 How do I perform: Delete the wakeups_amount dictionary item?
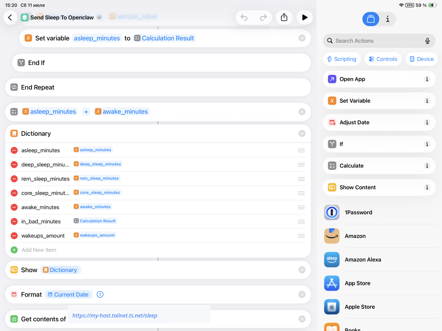(14, 236)
